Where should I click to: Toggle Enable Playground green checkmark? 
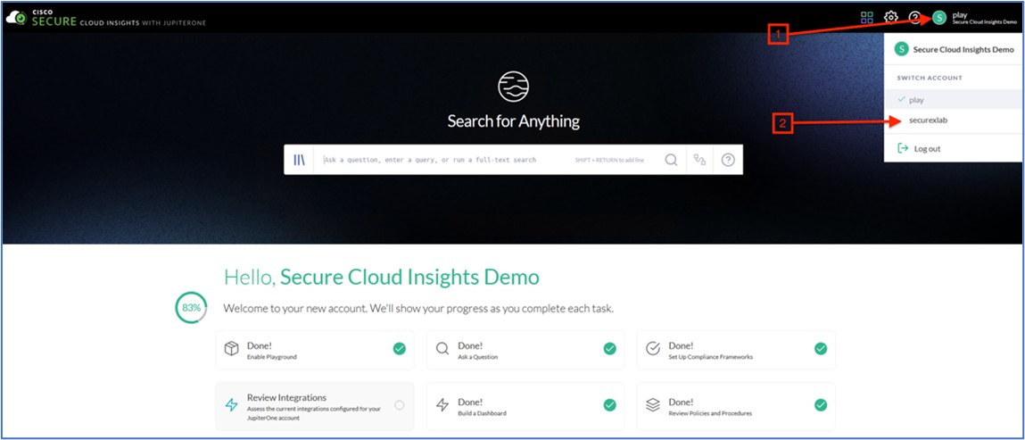click(400, 348)
